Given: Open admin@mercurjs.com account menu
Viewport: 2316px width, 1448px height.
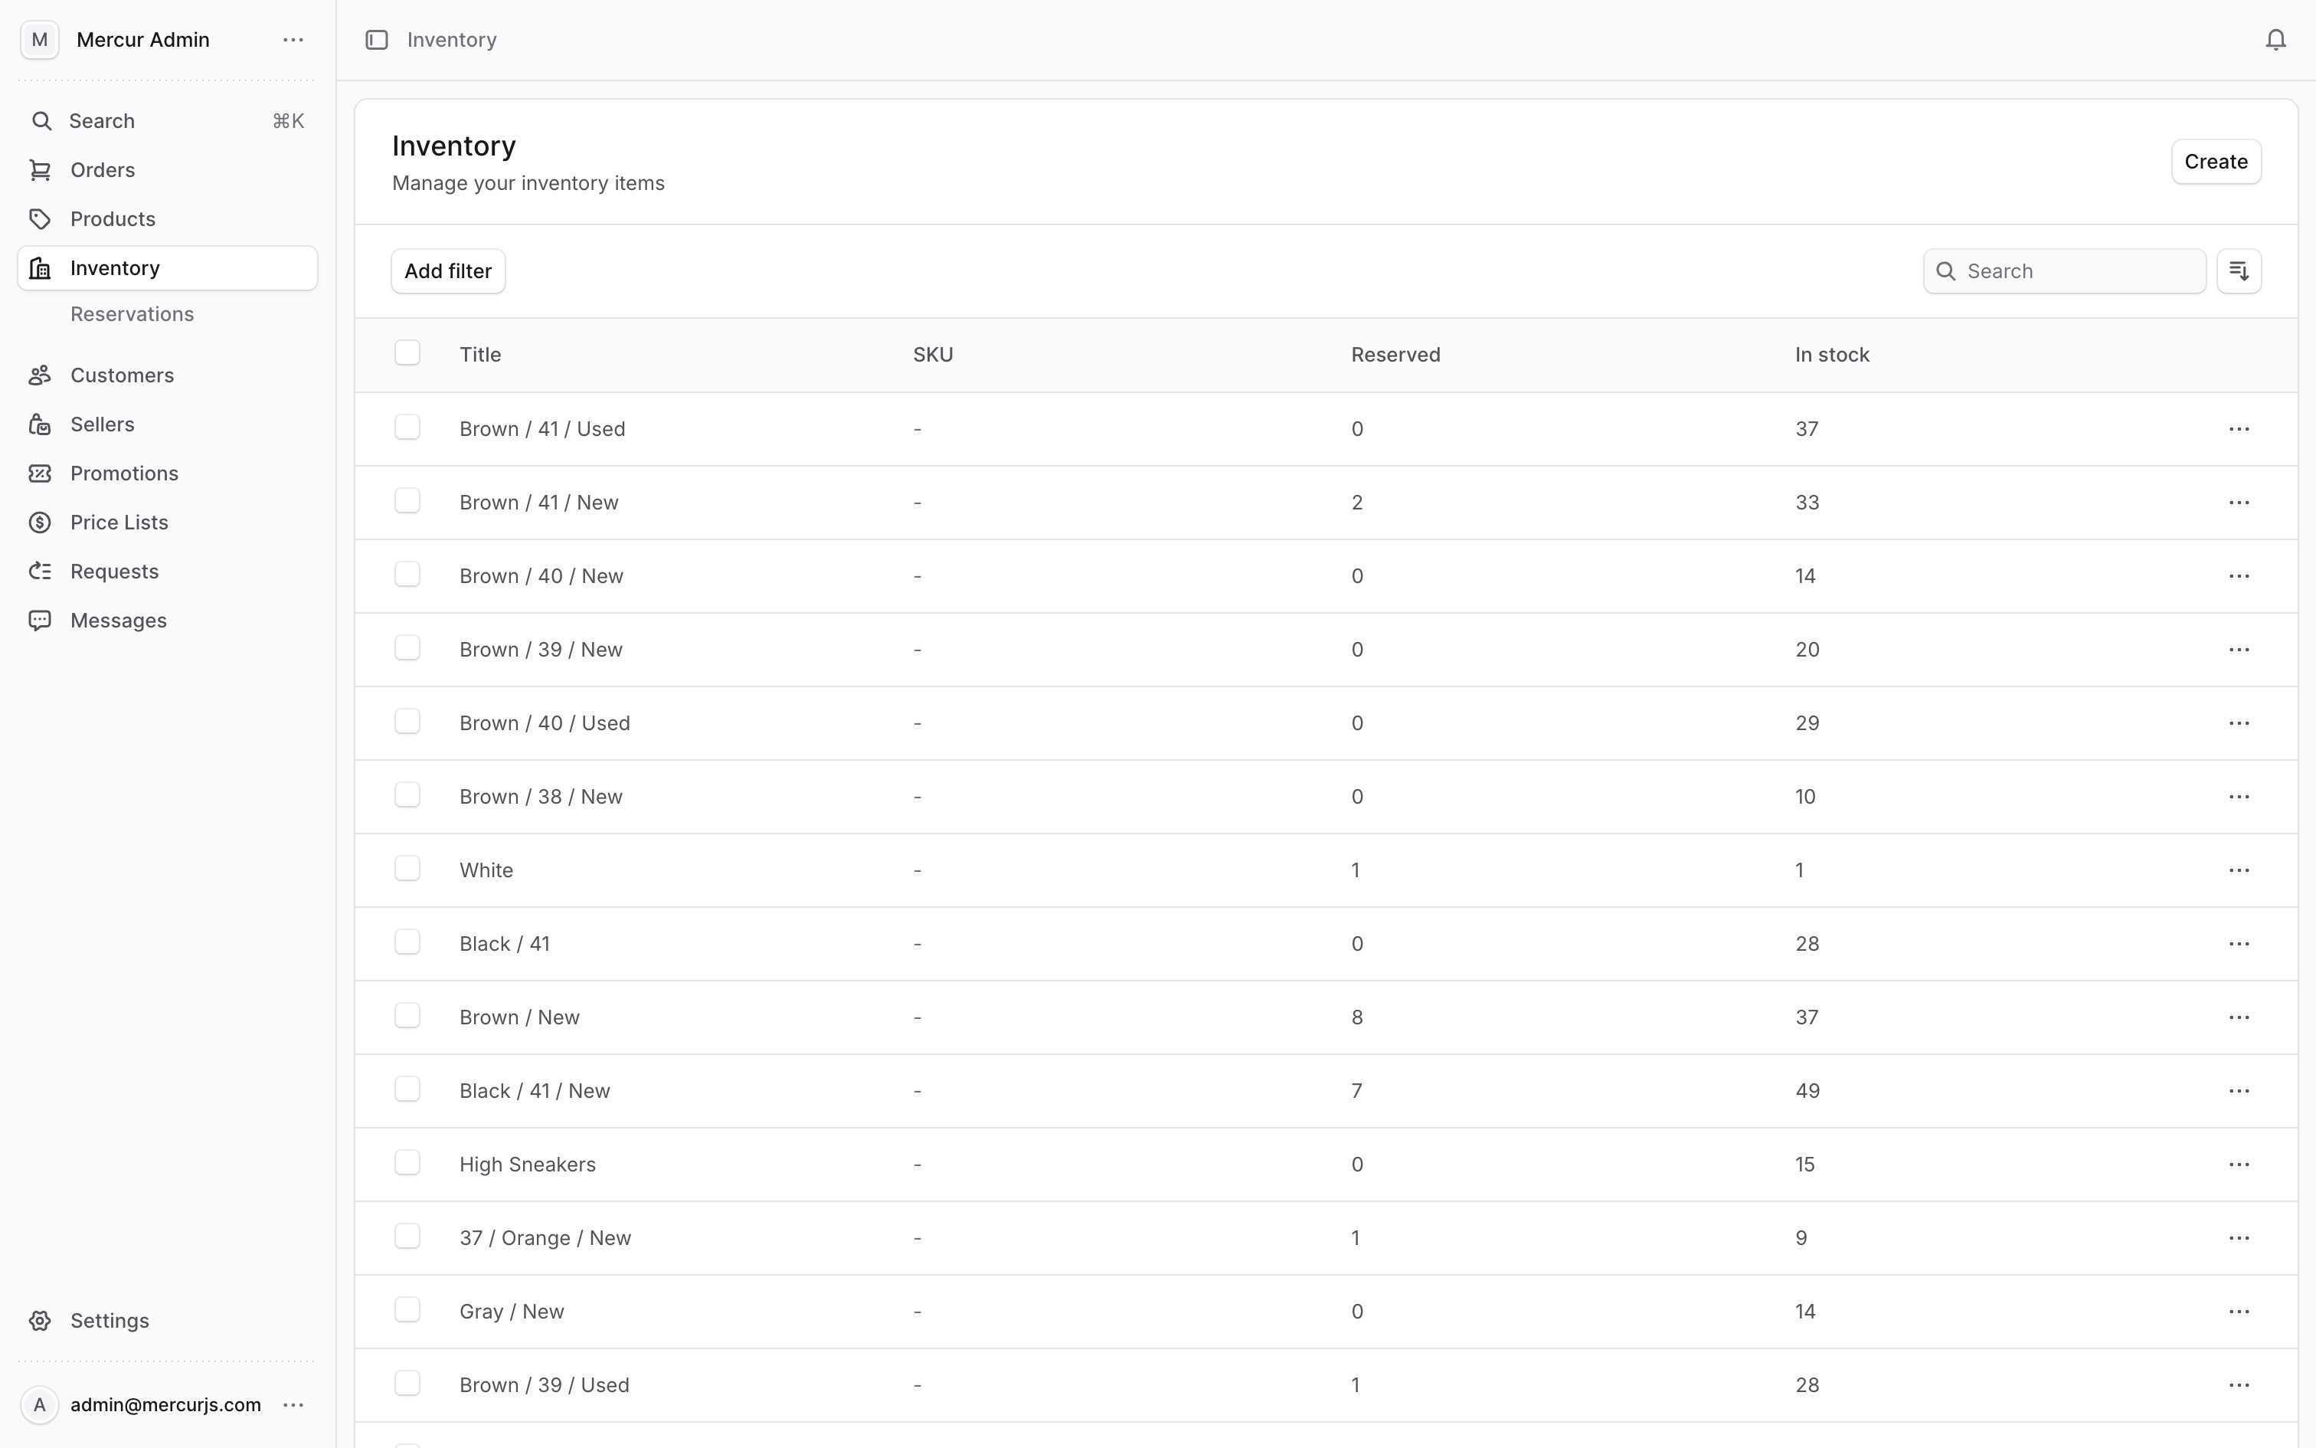Looking at the screenshot, I should click(293, 1405).
